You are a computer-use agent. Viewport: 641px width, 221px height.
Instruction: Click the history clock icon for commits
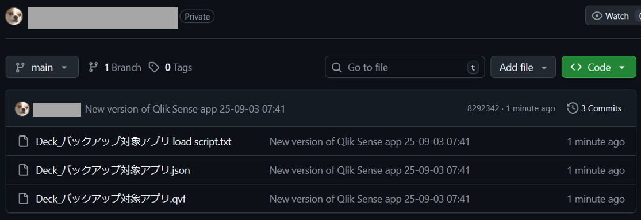coord(573,108)
